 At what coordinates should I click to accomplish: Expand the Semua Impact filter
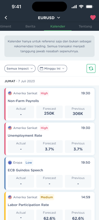point(20,68)
